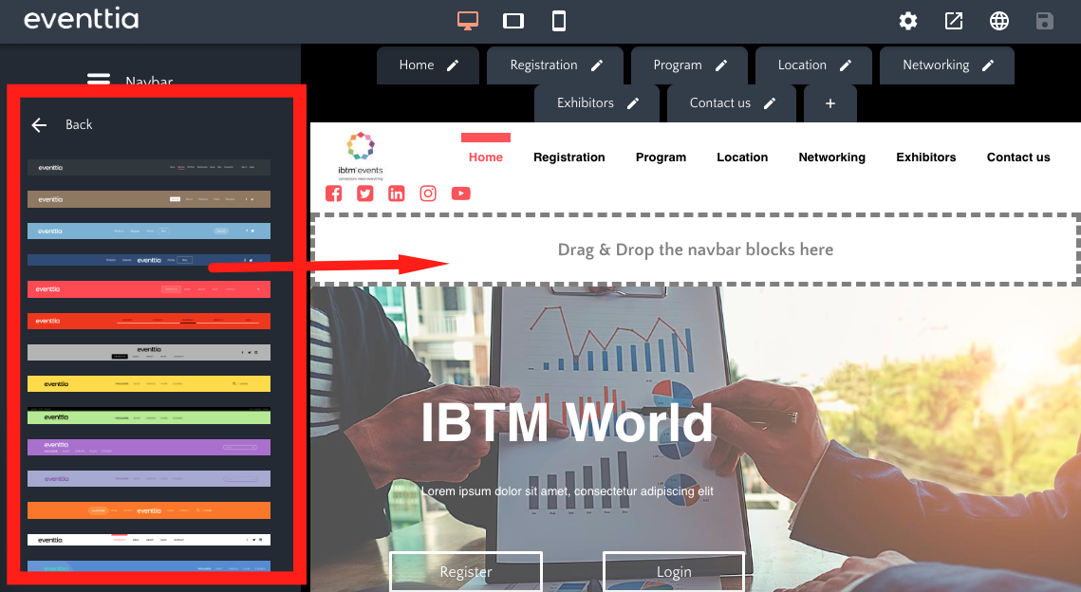Click the globe language icon
Screen dimensions: 1081x592
tap(999, 21)
